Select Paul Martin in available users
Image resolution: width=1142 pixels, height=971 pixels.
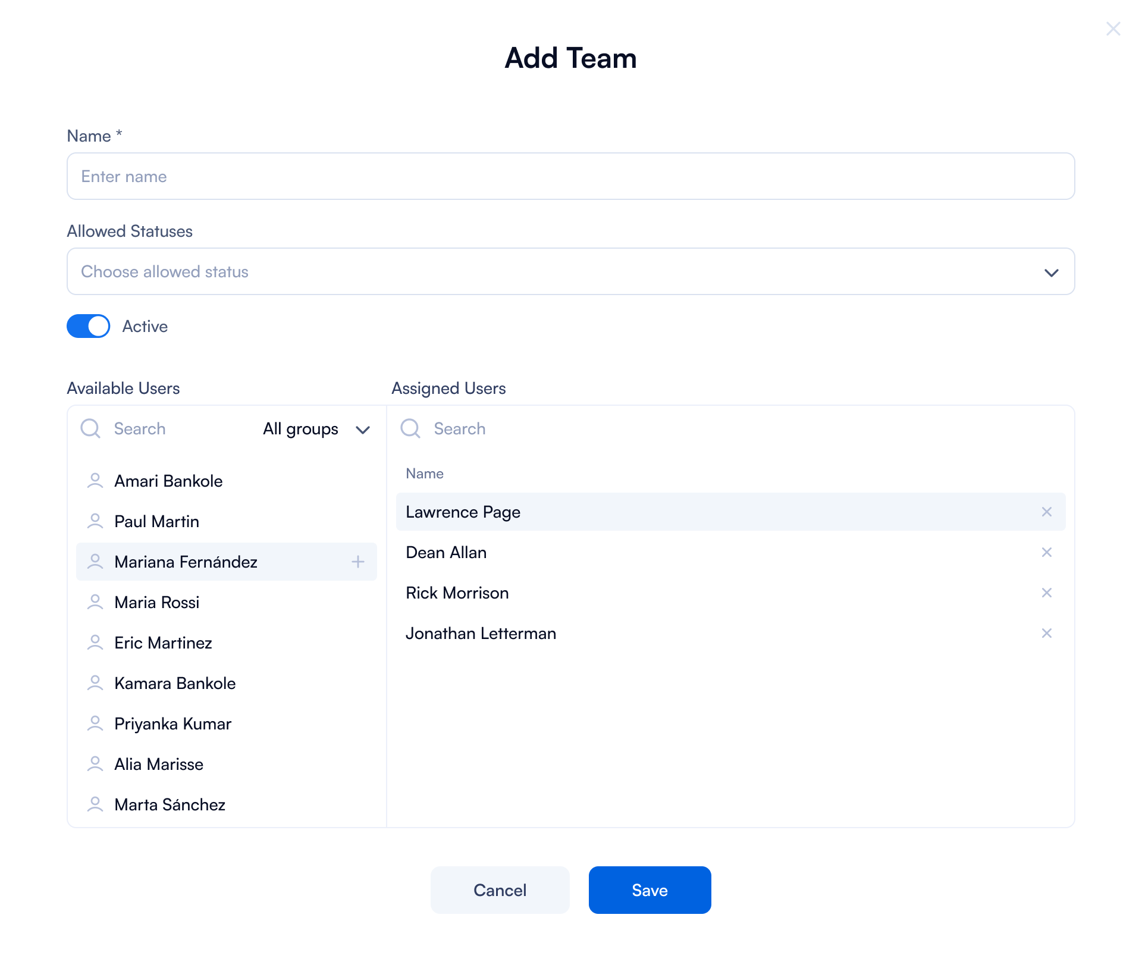pos(157,521)
